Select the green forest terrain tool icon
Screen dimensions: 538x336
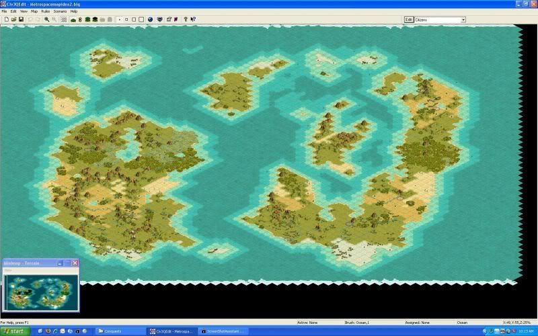[87, 19]
